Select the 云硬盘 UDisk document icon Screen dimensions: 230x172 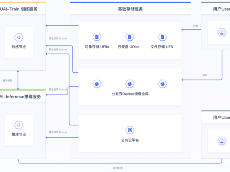(x=130, y=37)
